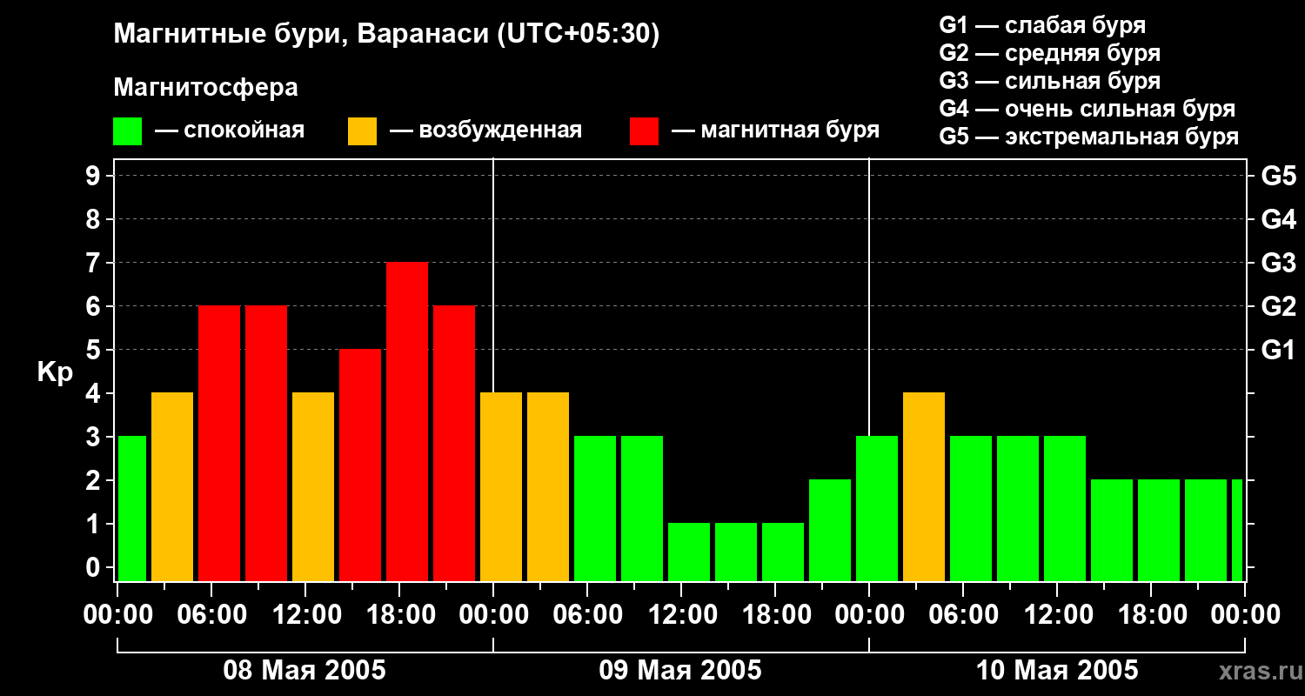Click the green 'спокойная' legend swatch
This screenshot has height=696, width=1305.
(128, 131)
